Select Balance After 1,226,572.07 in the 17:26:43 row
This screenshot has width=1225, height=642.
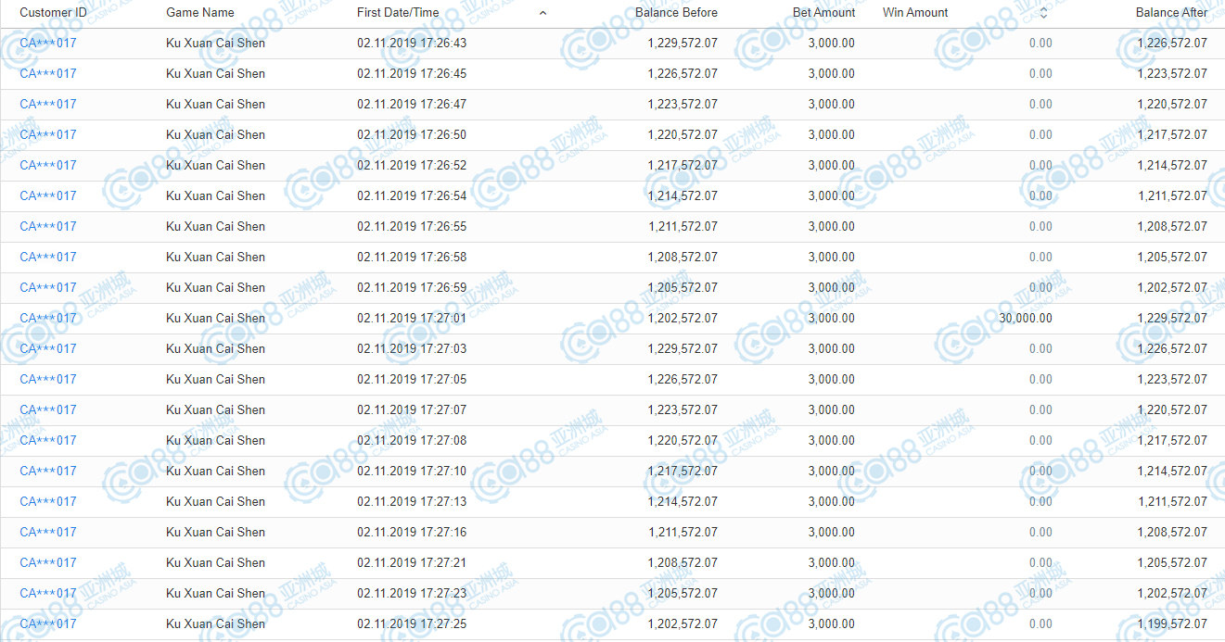pos(1172,43)
